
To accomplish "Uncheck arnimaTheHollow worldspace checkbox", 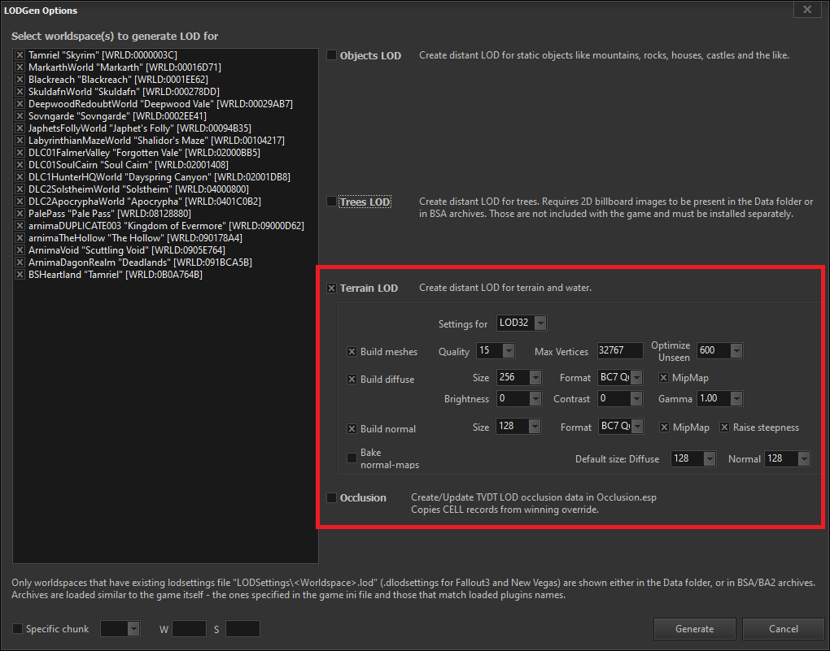I will click(20, 237).
